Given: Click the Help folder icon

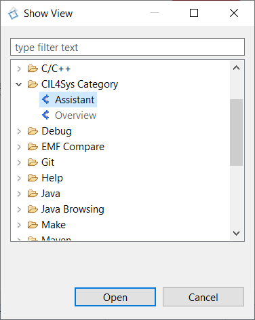Looking at the screenshot, I should (33, 178).
